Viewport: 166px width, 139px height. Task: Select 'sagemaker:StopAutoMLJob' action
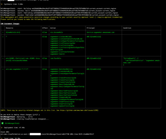tap(60, 97)
